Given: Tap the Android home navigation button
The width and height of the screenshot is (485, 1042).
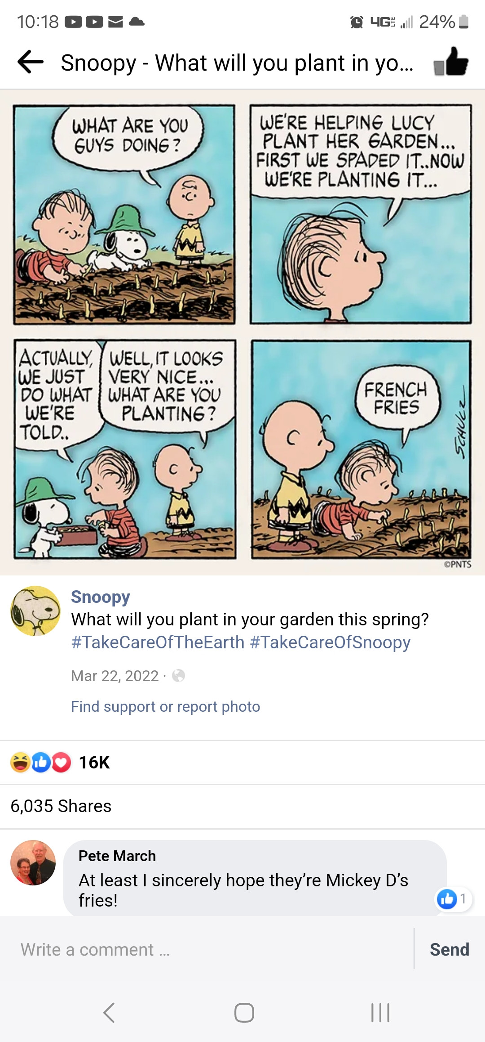Looking at the screenshot, I should pos(244,1013).
